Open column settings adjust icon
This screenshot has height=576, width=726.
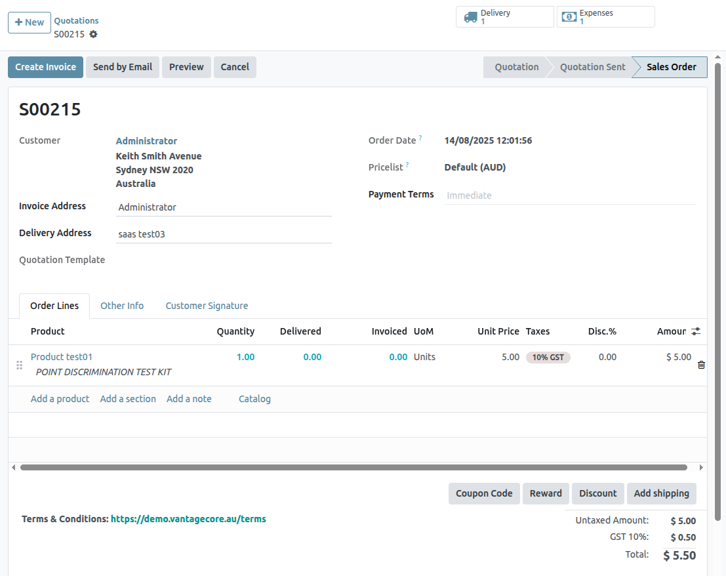point(696,332)
